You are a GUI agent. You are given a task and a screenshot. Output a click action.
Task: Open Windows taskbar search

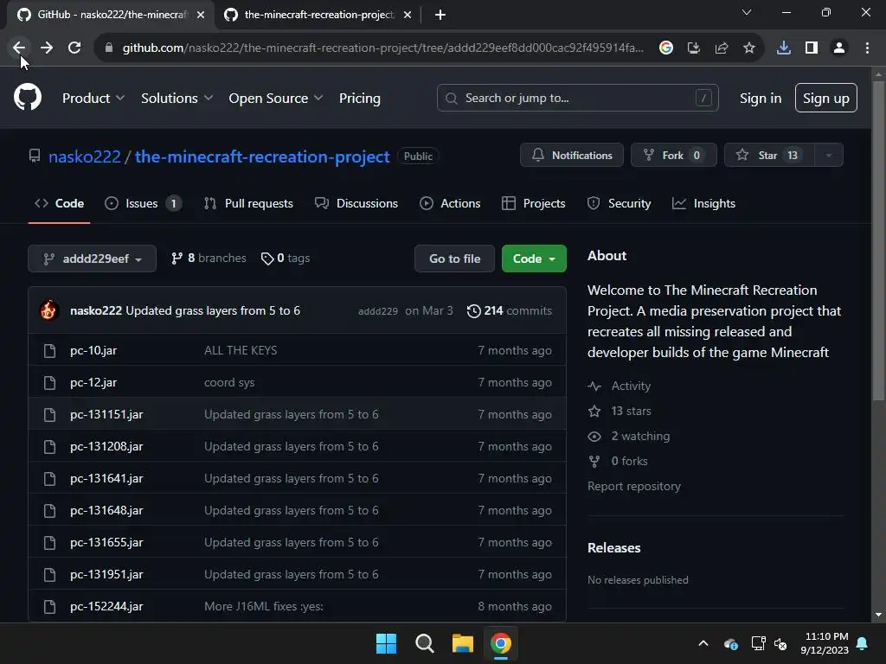pos(424,643)
